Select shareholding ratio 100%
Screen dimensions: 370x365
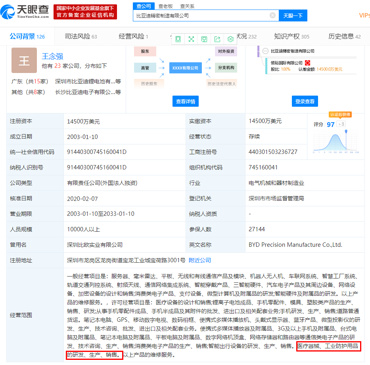(286, 69)
